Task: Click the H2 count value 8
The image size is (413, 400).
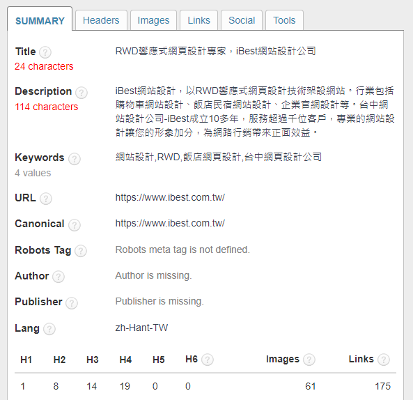Action: click(x=56, y=386)
